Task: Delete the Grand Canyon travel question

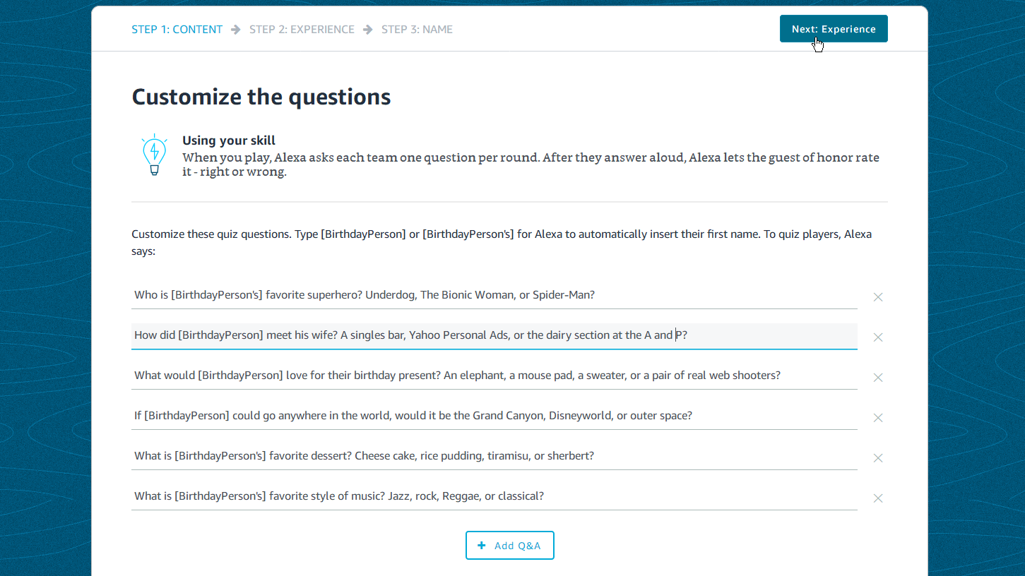Action: 877,418
